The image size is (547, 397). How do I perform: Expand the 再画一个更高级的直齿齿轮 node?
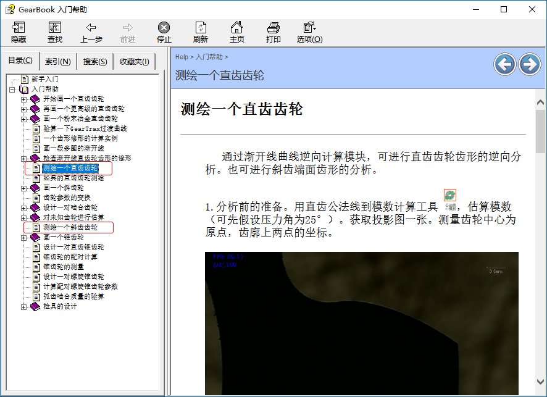pyautogui.click(x=23, y=109)
